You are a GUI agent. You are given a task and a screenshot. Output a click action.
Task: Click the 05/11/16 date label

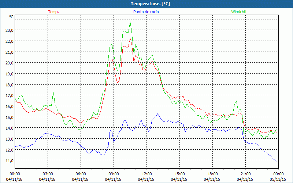click(278, 180)
